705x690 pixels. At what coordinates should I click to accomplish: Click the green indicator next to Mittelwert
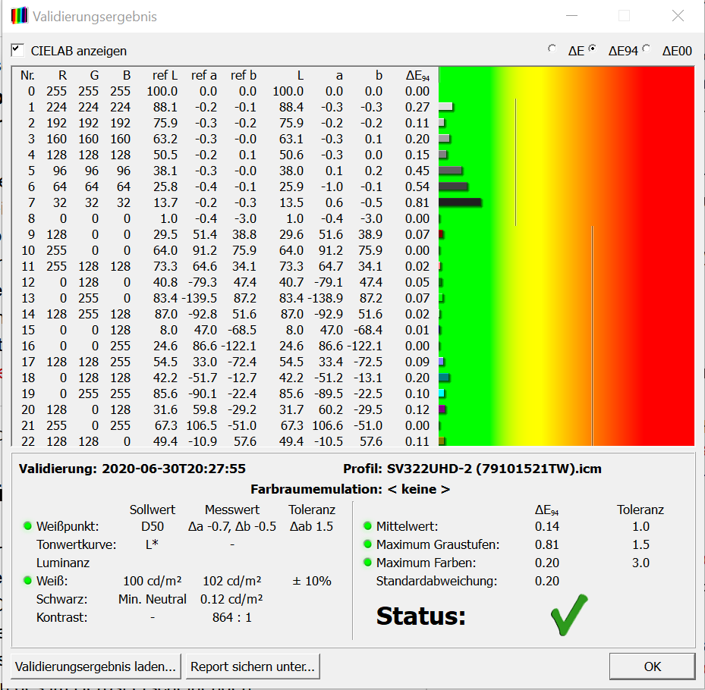click(368, 526)
